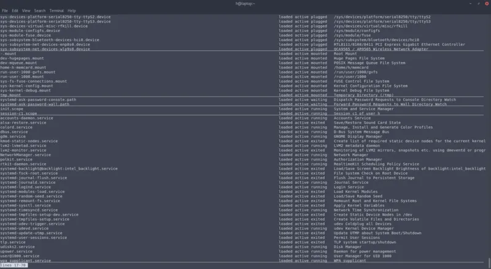
Task: Select sys-kernel-debug.mount entry
Action: coord(25,91)
